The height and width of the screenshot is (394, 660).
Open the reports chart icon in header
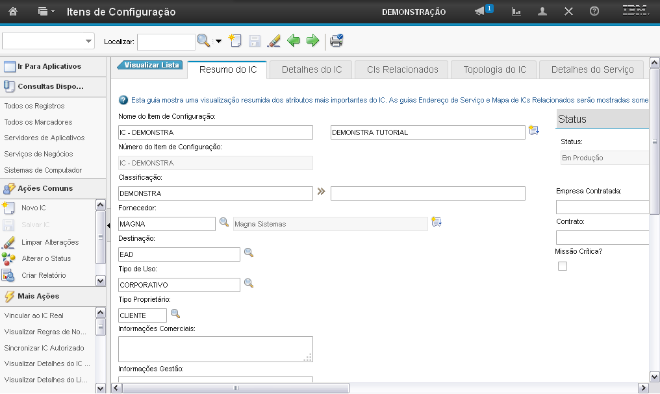click(517, 12)
